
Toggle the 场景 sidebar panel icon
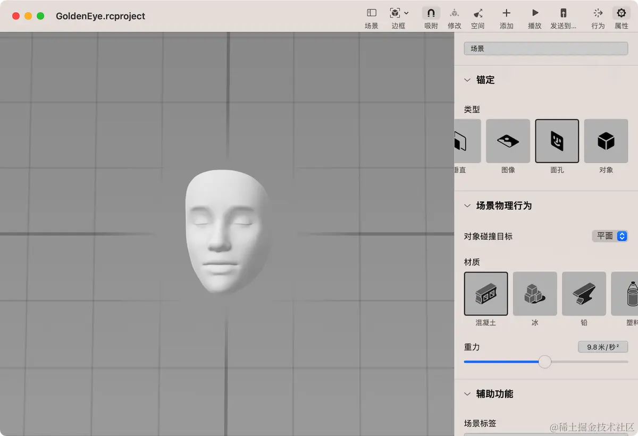372,13
